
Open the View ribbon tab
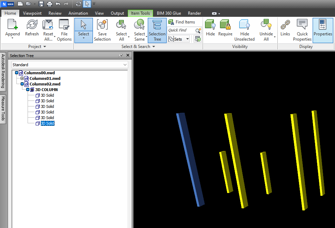coord(99,13)
